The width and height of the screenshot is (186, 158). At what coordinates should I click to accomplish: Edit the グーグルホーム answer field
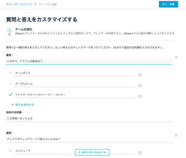tap(75, 84)
